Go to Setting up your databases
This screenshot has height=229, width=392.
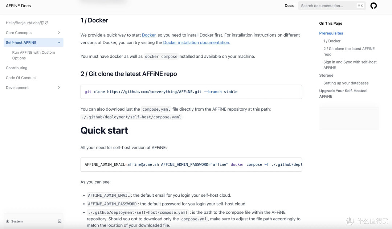pos(346,83)
